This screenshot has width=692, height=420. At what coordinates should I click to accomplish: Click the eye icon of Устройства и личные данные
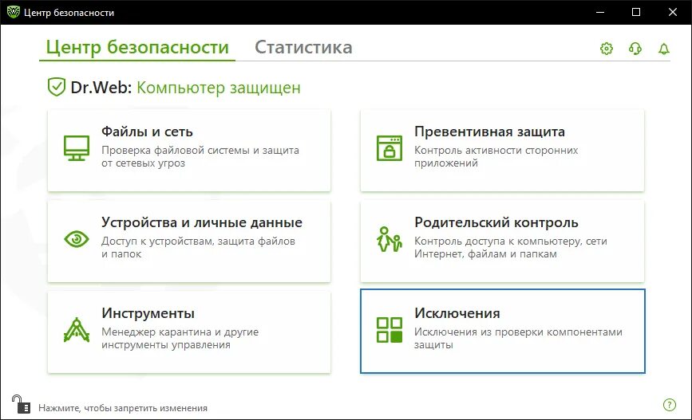pos(77,239)
